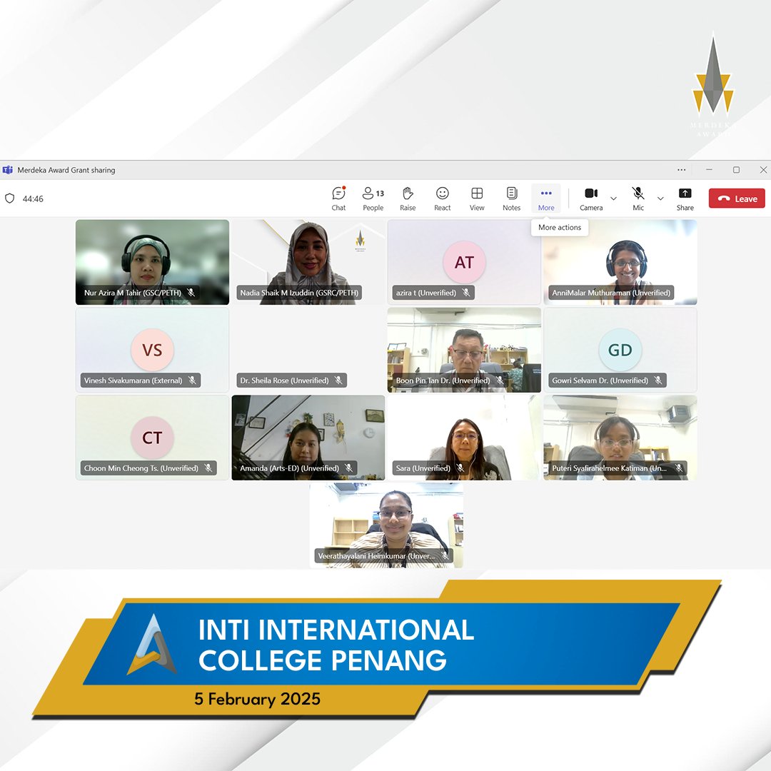
Task: Select Nadia Shaik M Izuddin video tile
Action: click(x=308, y=262)
